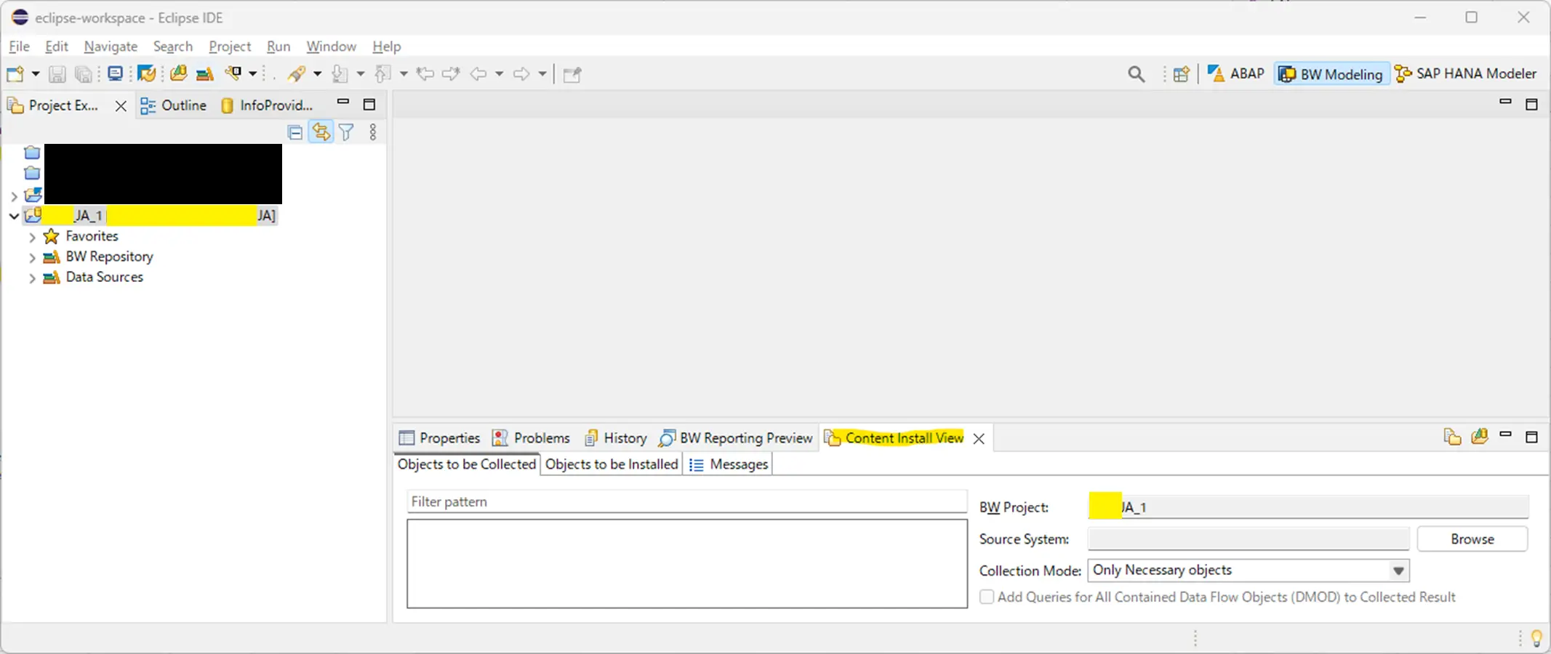
Task: Check Add Queries for All Contained Data Flow Objects
Action: click(x=987, y=597)
